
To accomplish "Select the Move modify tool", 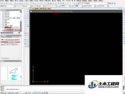I will coord(28,20).
